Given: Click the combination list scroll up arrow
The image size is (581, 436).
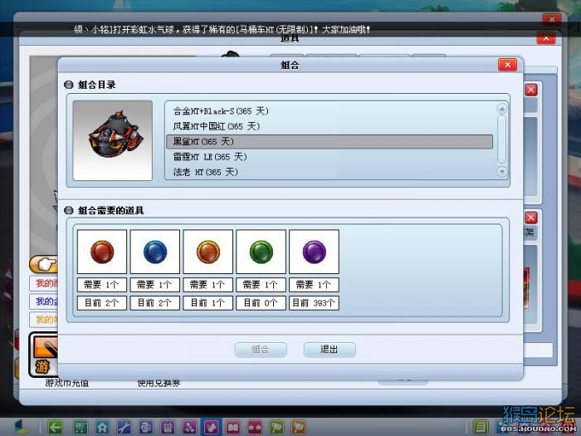Looking at the screenshot, I should 501,109.
